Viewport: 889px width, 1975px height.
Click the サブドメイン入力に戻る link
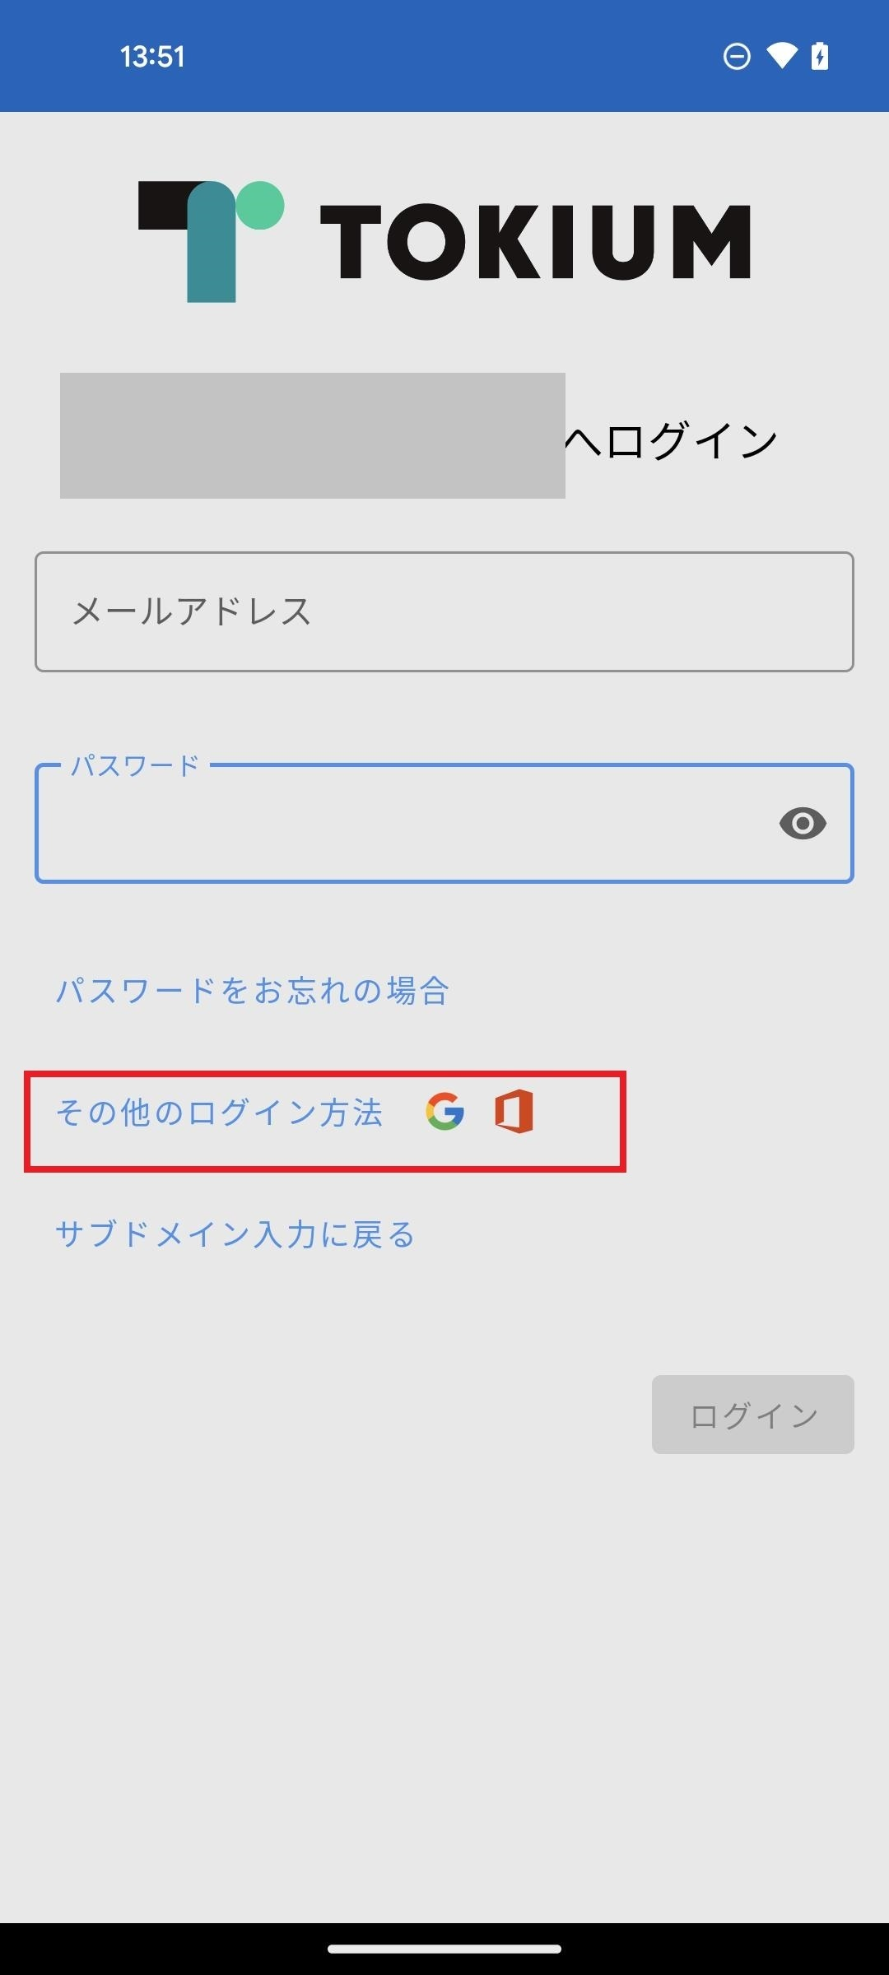click(x=235, y=1233)
